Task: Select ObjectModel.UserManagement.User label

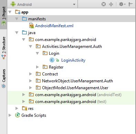Action: (x=75, y=88)
